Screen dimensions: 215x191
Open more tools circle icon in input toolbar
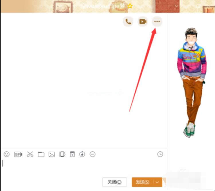(92, 154)
